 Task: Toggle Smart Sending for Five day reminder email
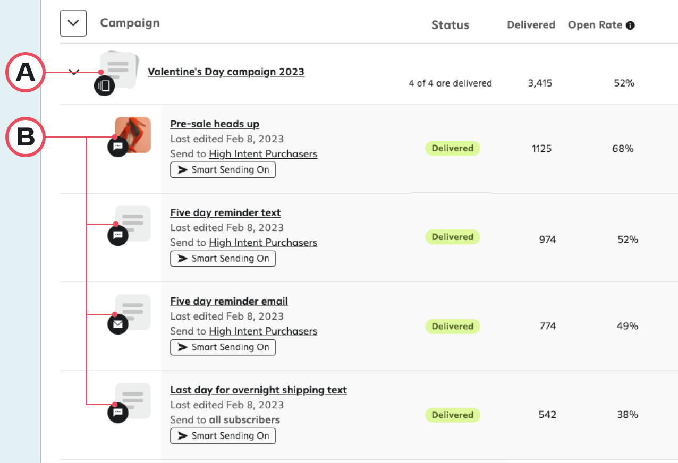coord(223,347)
